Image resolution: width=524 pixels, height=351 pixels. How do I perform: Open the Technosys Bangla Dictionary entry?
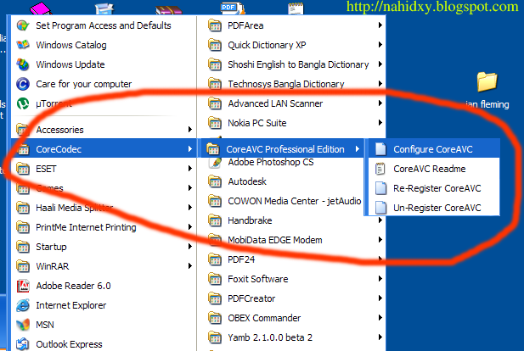coord(292,84)
